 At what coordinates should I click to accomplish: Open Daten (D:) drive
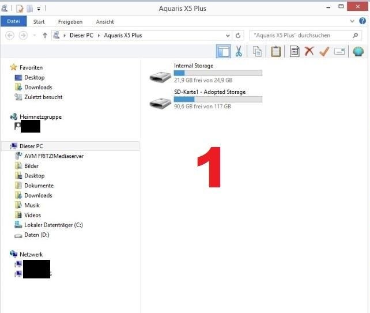37,235
